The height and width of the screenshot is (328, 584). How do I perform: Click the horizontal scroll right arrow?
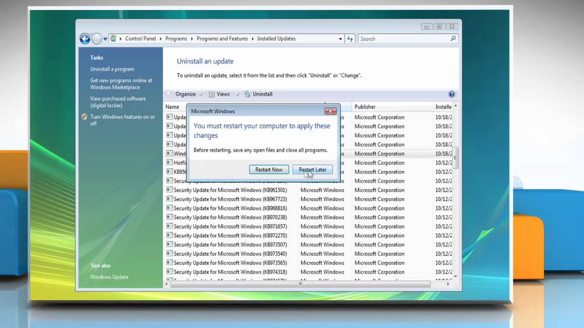448,284
